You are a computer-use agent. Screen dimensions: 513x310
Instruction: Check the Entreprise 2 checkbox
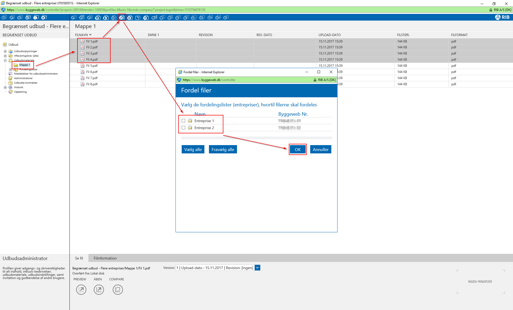point(184,128)
